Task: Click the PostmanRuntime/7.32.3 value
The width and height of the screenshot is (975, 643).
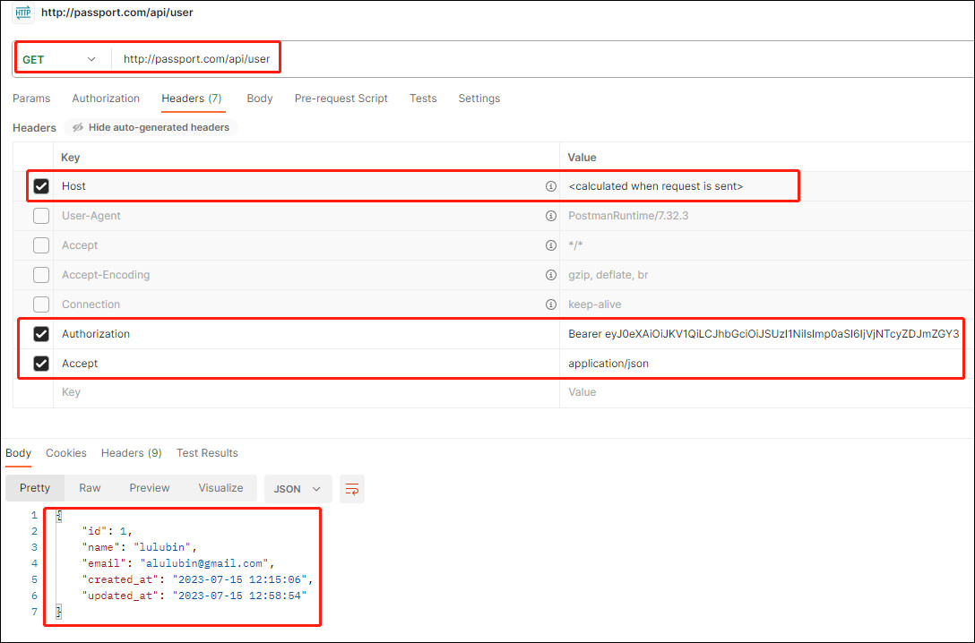Action: pyautogui.click(x=628, y=216)
